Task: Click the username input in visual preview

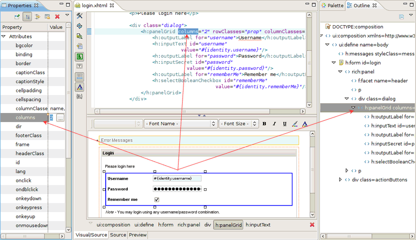Action: [177, 178]
